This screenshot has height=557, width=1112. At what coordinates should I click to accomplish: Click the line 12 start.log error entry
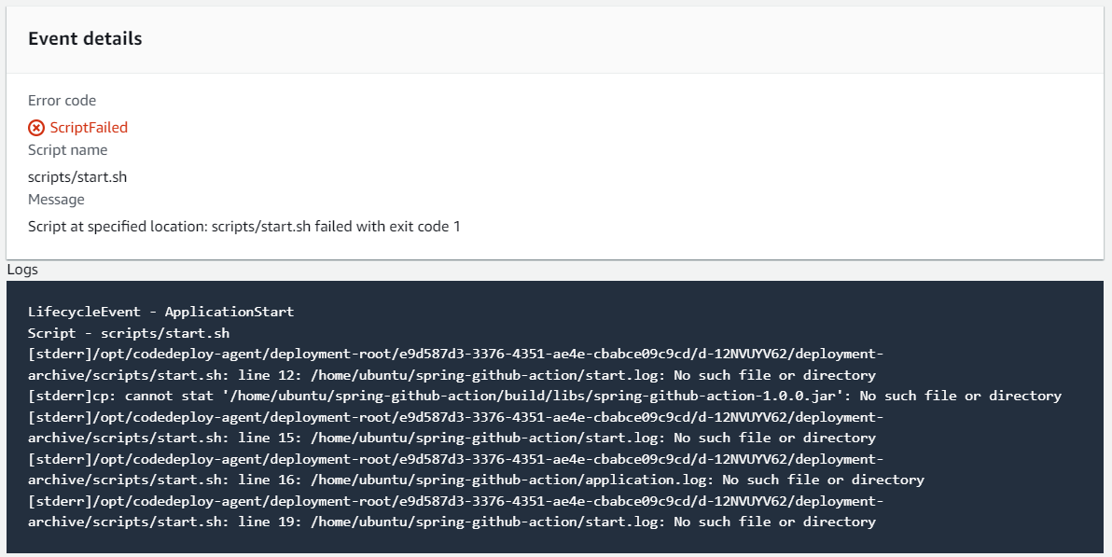pyautogui.click(x=452, y=375)
